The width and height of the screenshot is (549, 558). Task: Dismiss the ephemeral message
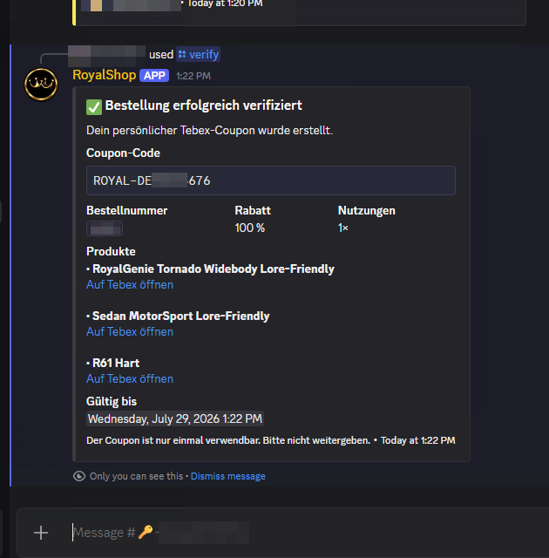coord(228,476)
